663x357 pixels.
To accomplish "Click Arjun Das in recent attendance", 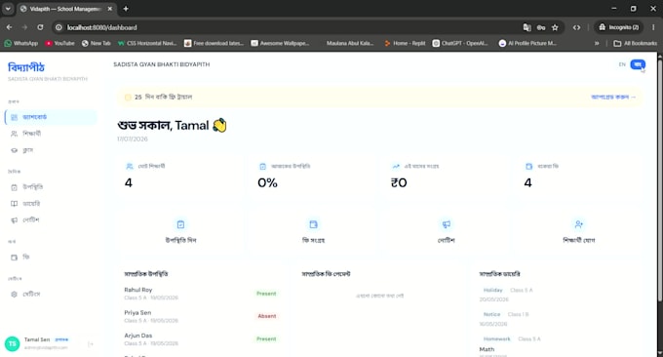I will click(138, 336).
